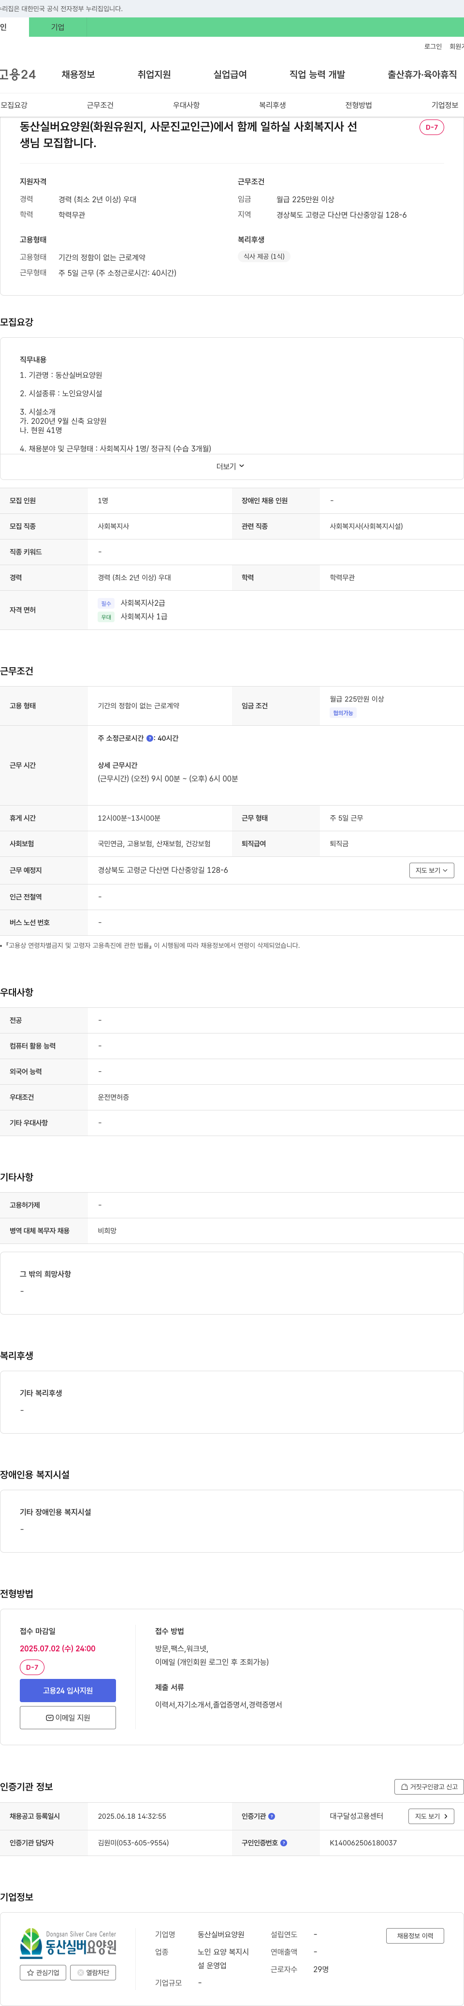Click contact 김원미(053-605-9554)
Viewport: 464px width, 2006px height.
[133, 1843]
